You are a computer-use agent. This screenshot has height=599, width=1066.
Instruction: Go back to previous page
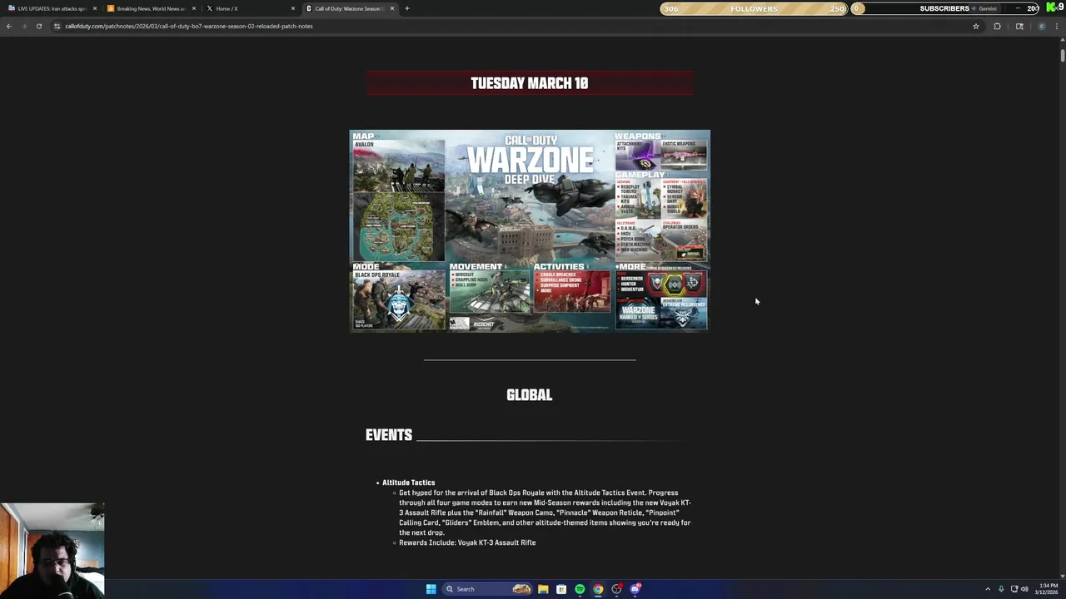[9, 26]
